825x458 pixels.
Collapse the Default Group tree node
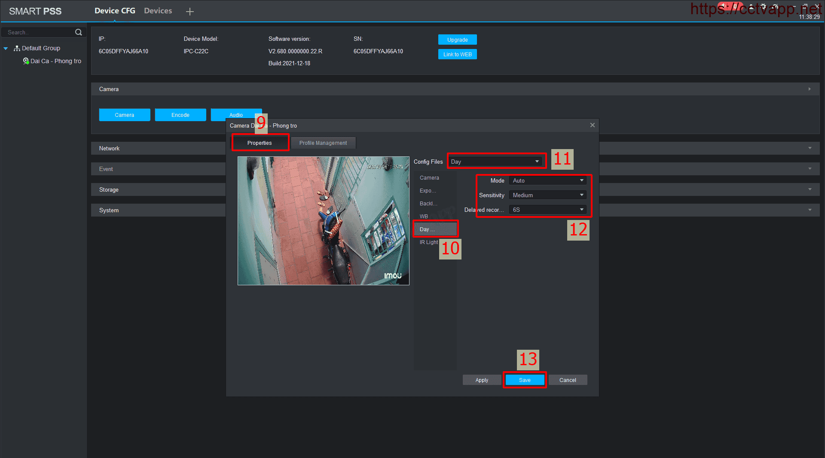coord(6,49)
